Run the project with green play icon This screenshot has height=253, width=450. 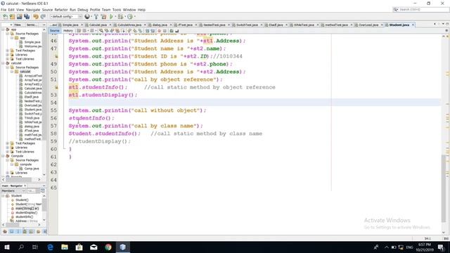tap(111, 17)
